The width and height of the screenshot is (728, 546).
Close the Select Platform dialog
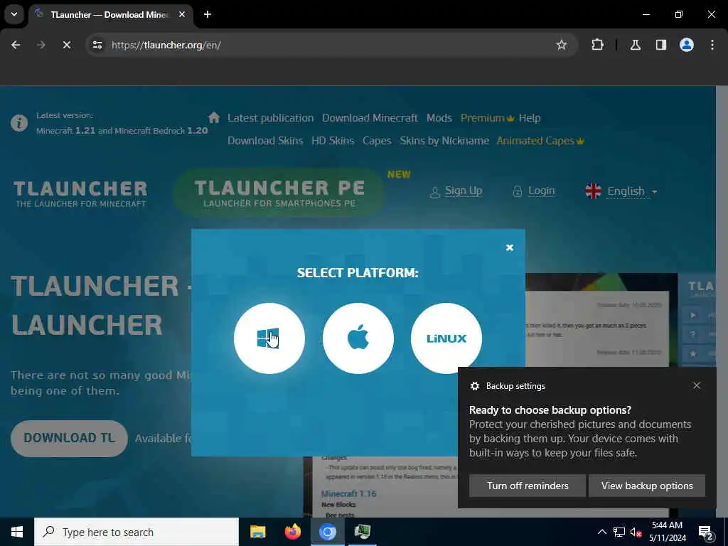509,247
